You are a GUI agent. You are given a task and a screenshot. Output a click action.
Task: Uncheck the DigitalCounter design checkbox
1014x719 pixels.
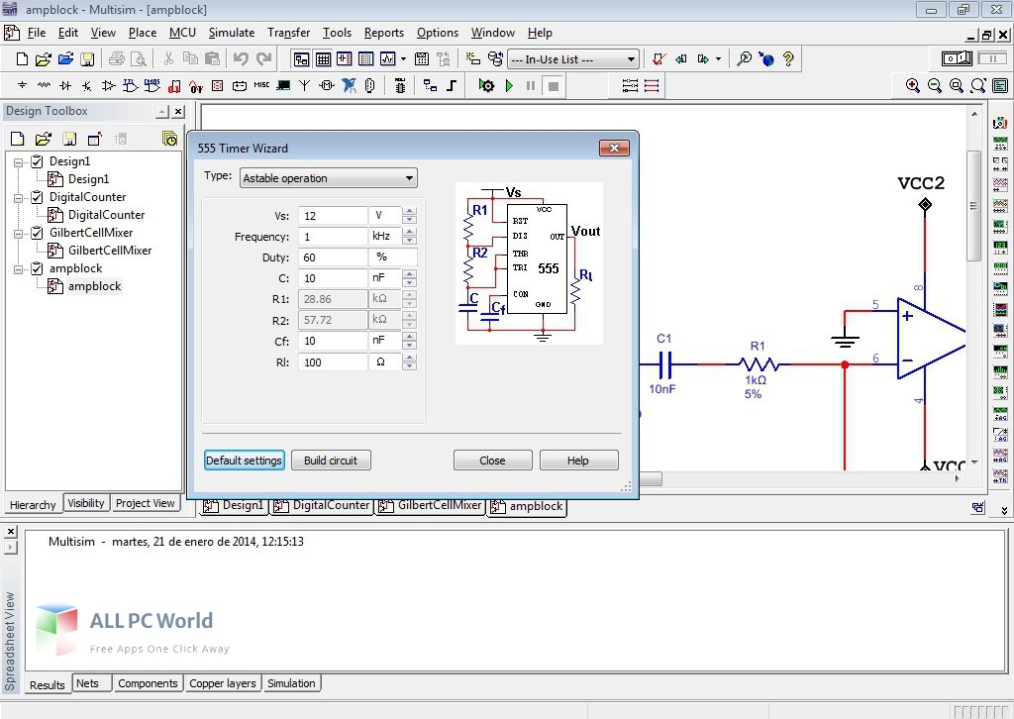pos(39,196)
